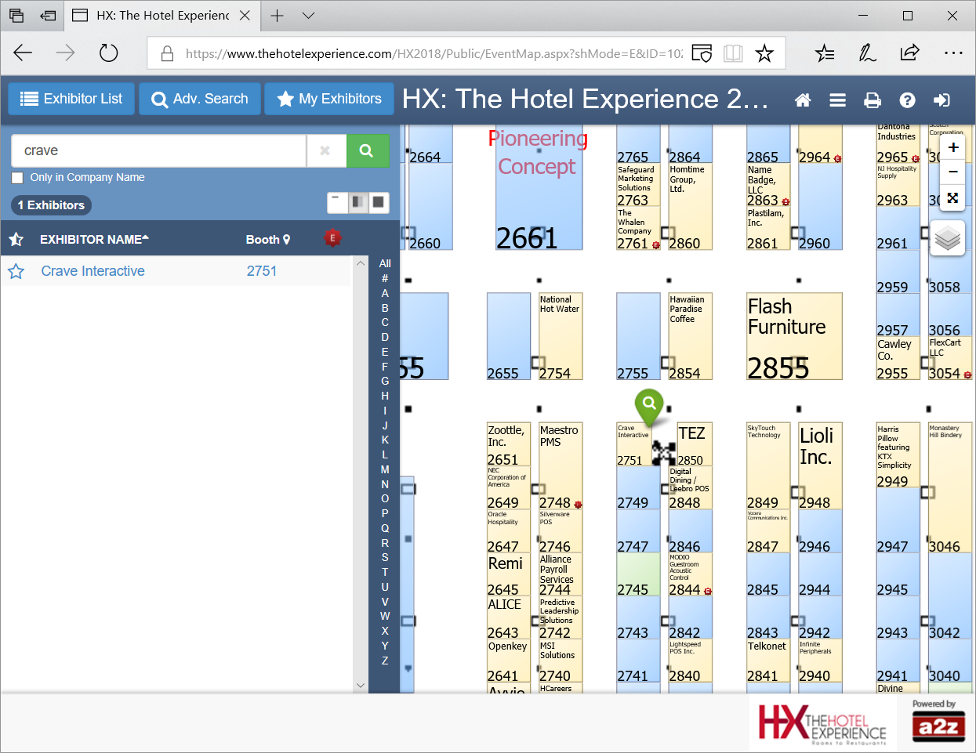976x753 pixels.
Task: Click the sign-in arrow icon in header
Action: (x=942, y=100)
